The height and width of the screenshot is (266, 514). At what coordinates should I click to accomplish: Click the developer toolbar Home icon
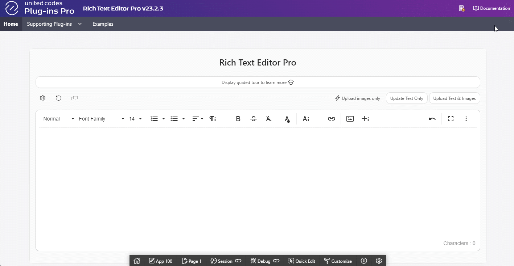click(137, 261)
